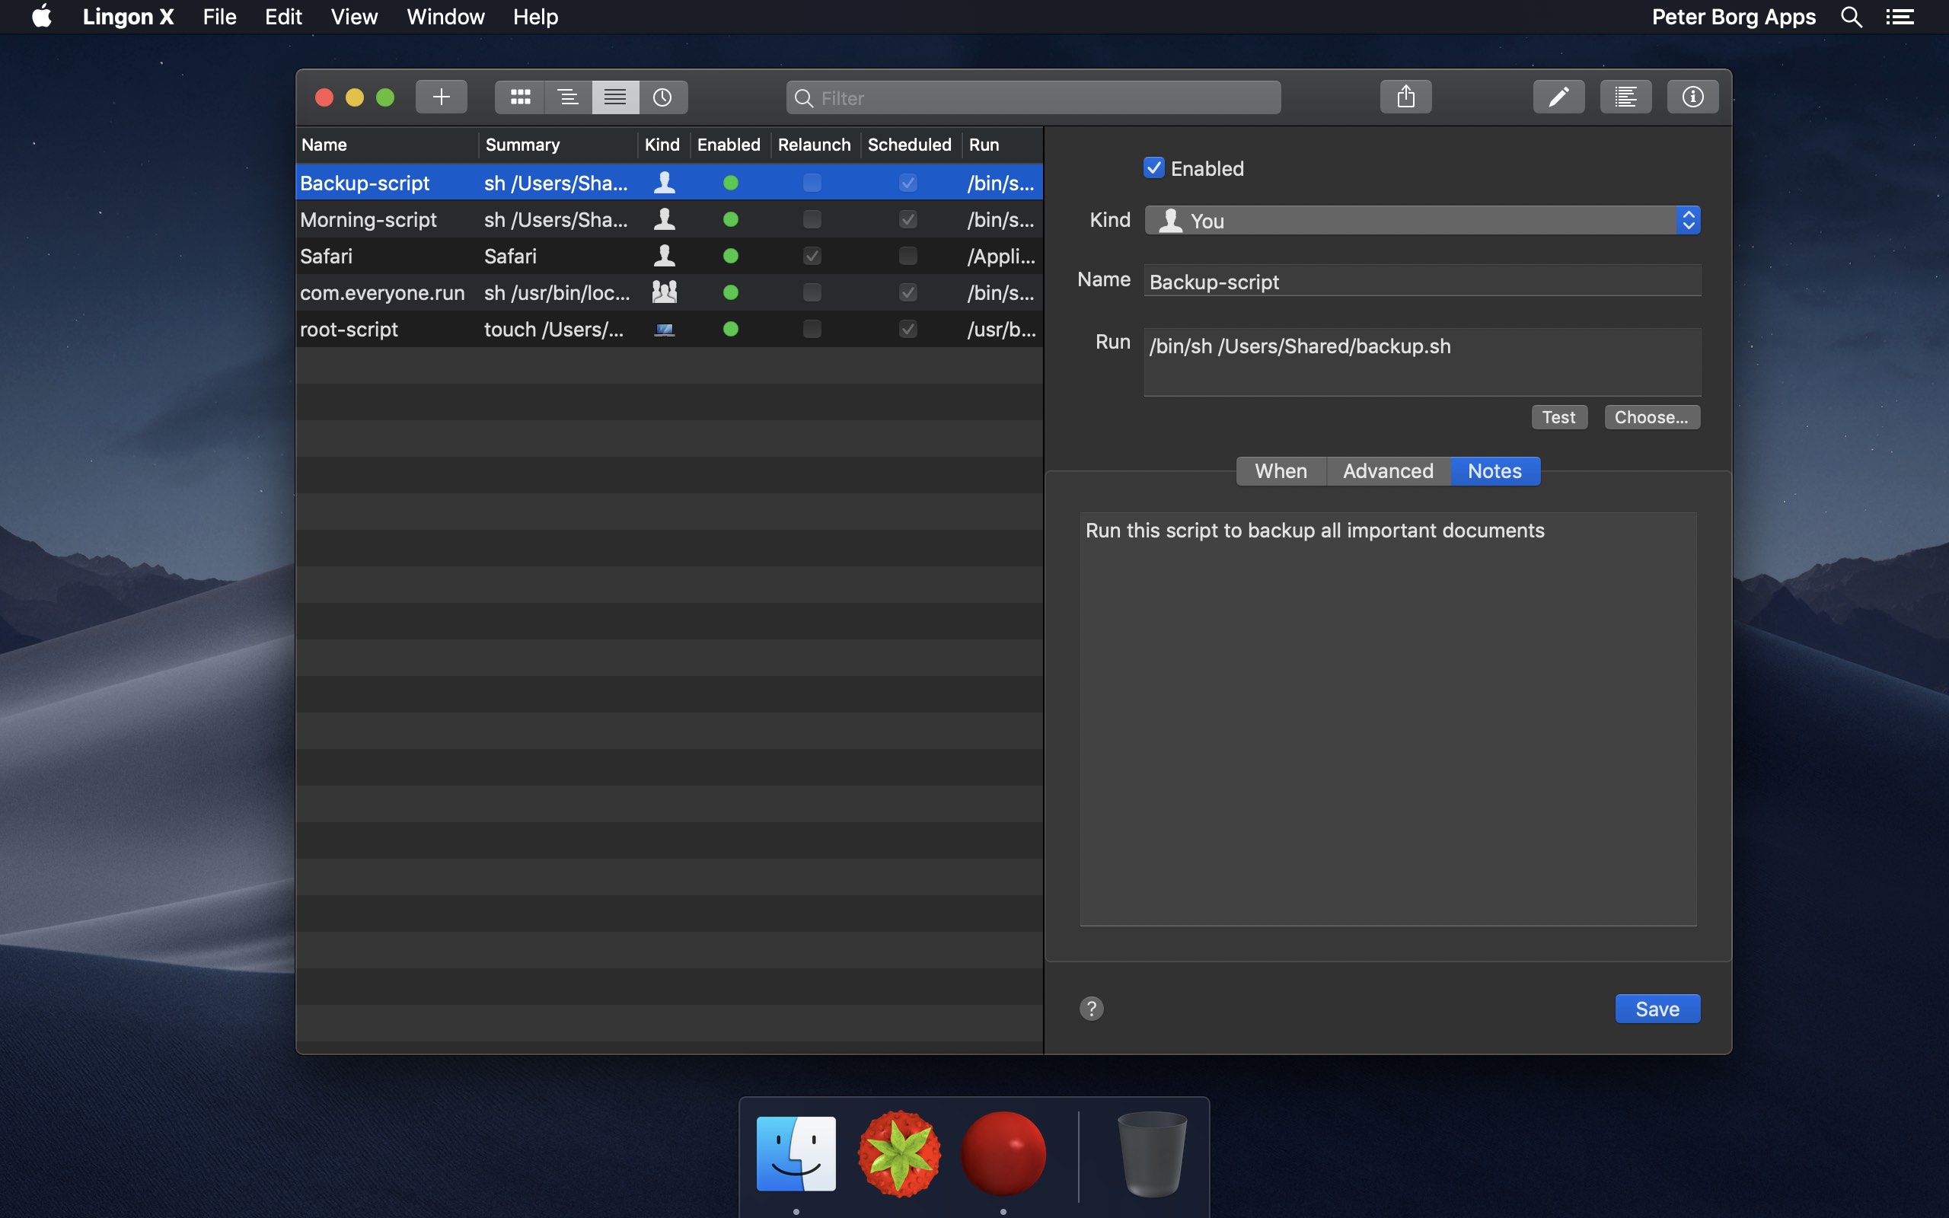Open the schedule/clock view icon

[x=662, y=95]
